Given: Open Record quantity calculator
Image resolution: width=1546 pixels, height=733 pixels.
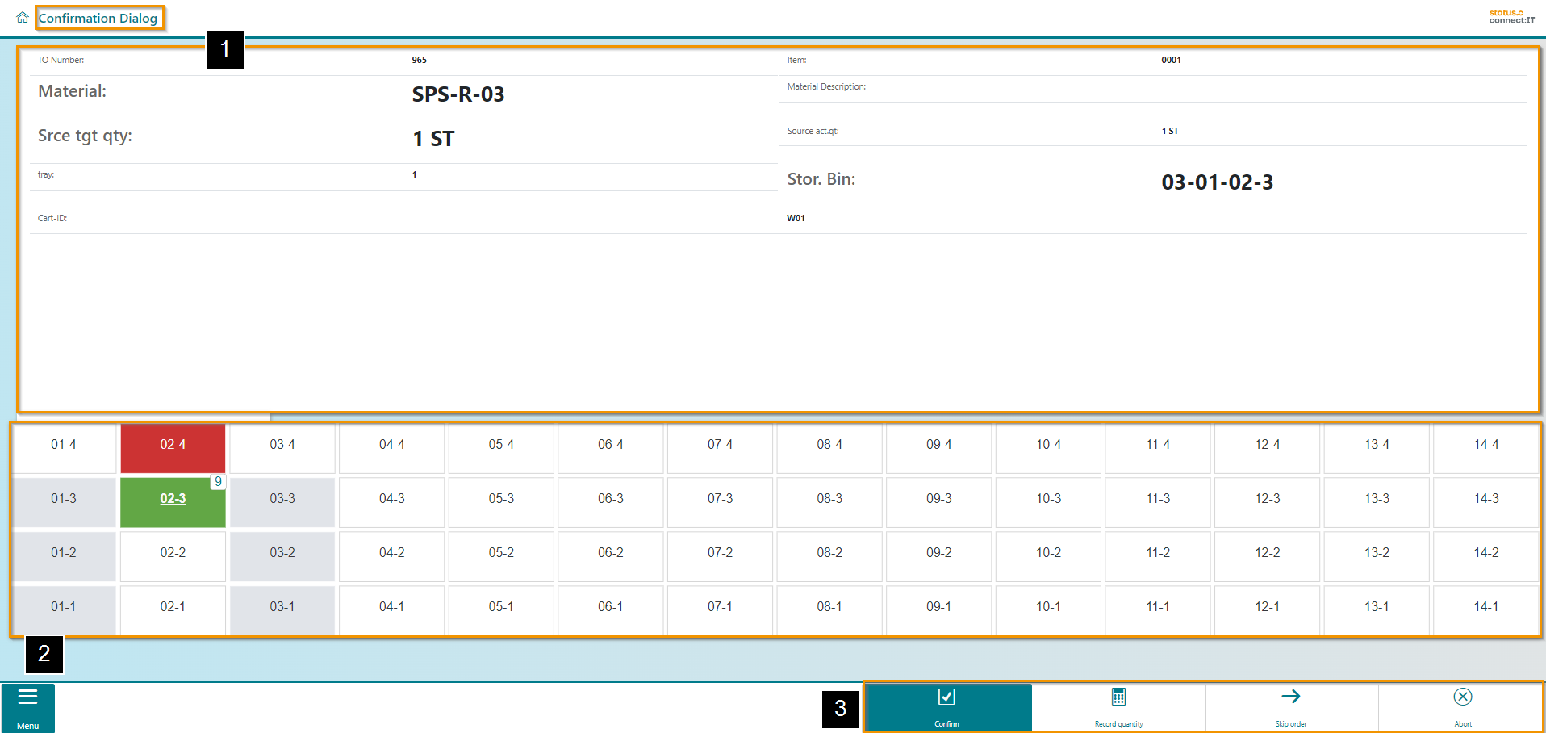Looking at the screenshot, I should [x=1118, y=706].
